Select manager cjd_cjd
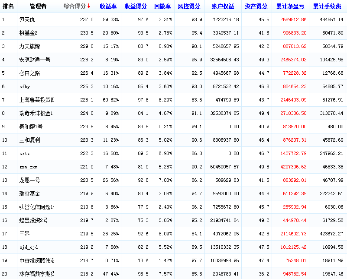Image resolution: width=347 pixels, height=279 pixels. point(29,247)
